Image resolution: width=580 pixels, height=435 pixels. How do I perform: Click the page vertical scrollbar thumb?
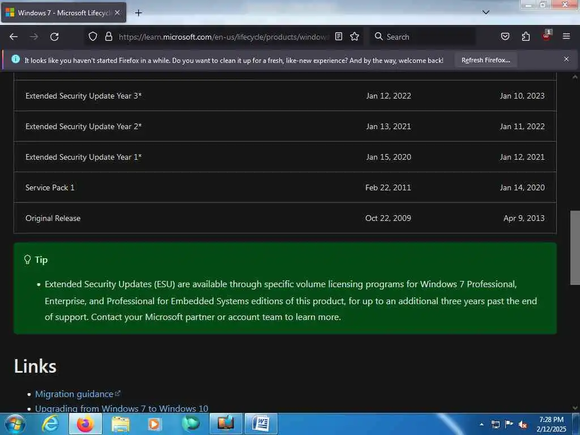575,248
